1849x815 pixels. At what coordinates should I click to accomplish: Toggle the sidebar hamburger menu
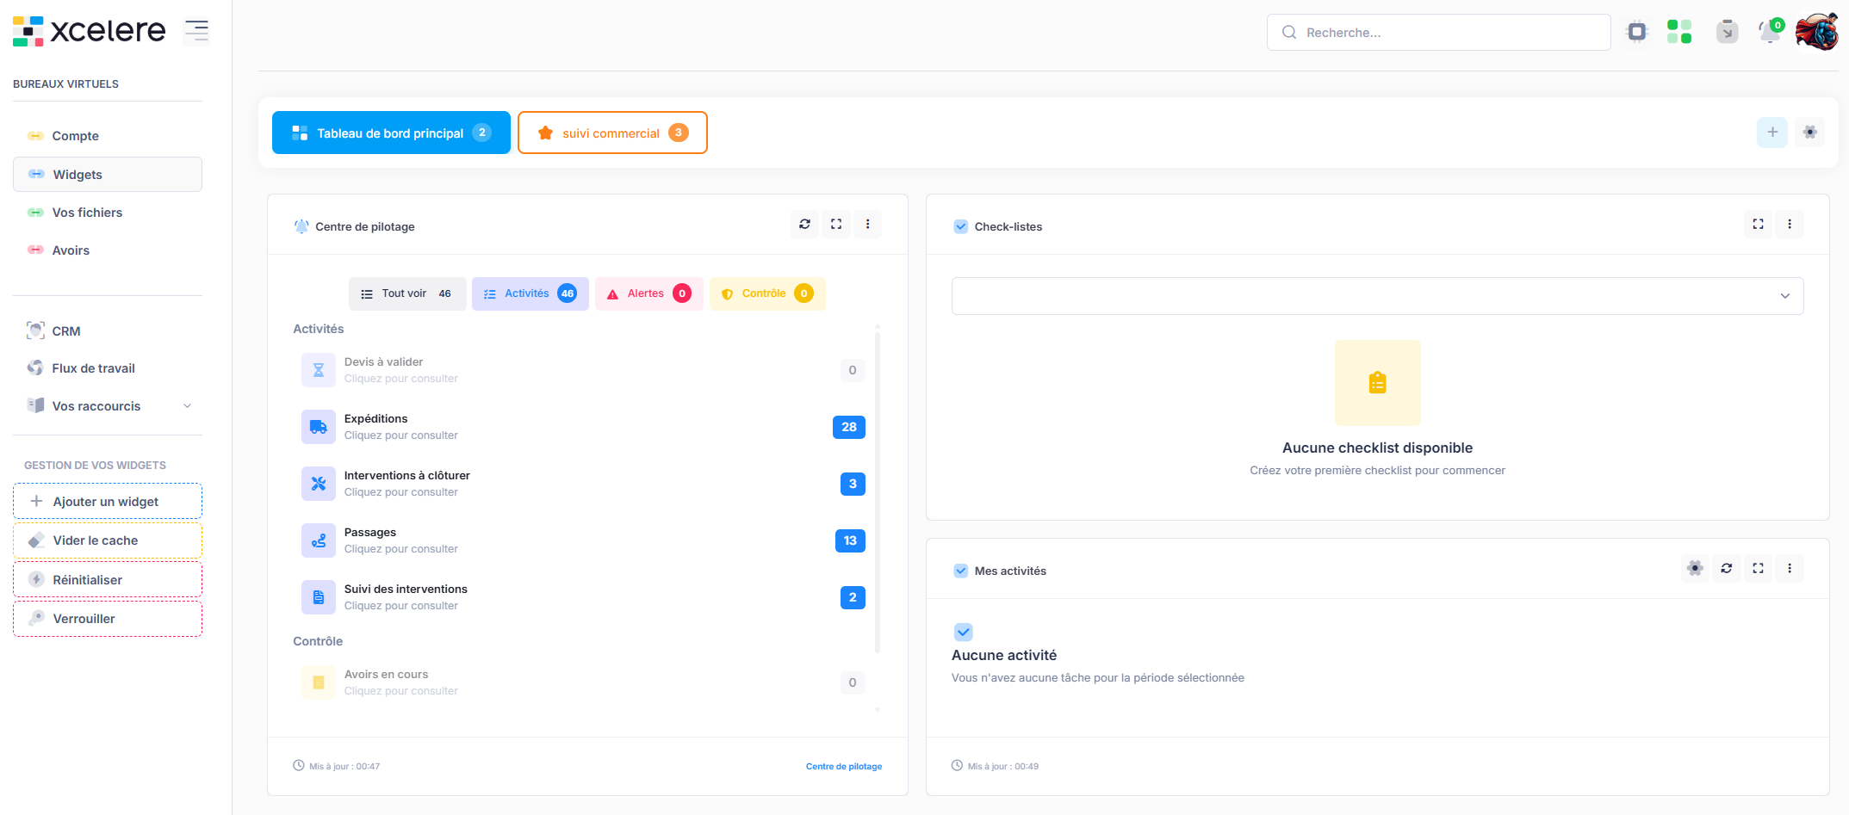(196, 31)
